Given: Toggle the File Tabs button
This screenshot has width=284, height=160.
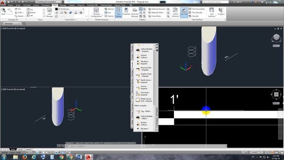Looking at the screenshot, I should coord(184,12).
